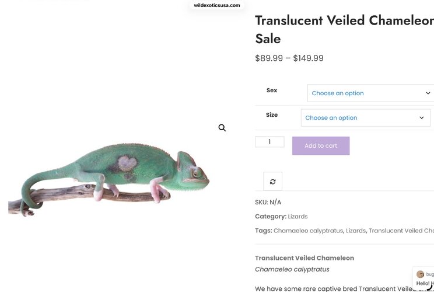Click the Size dropdown chevron arrow

click(422, 118)
